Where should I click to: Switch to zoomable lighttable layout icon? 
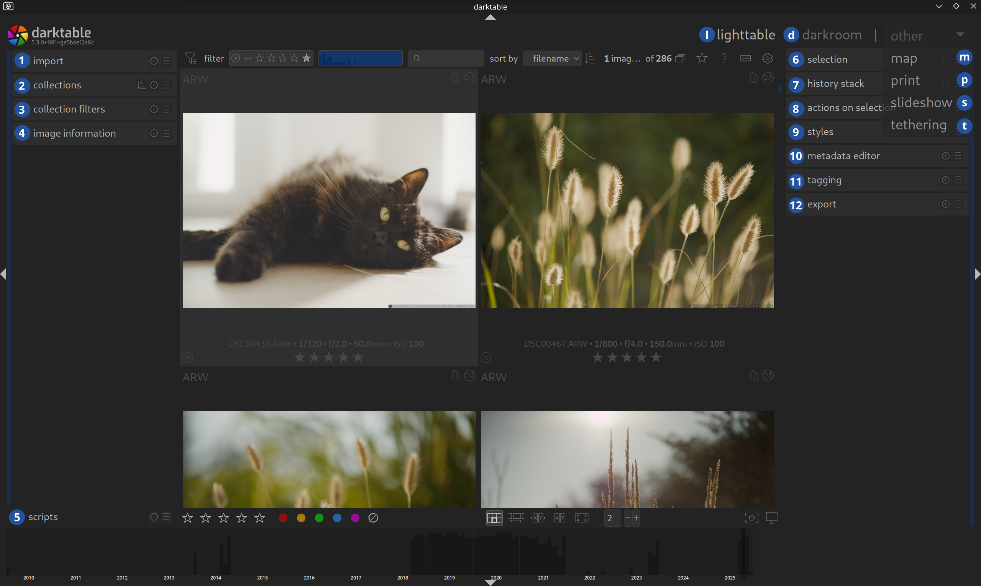click(x=516, y=518)
